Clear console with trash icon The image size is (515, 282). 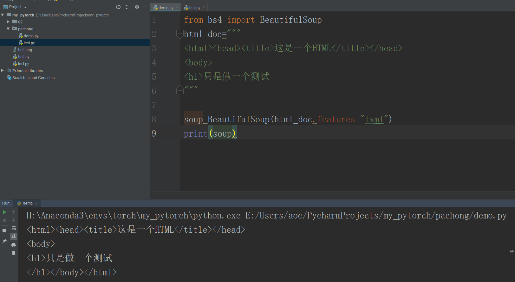tap(14, 253)
